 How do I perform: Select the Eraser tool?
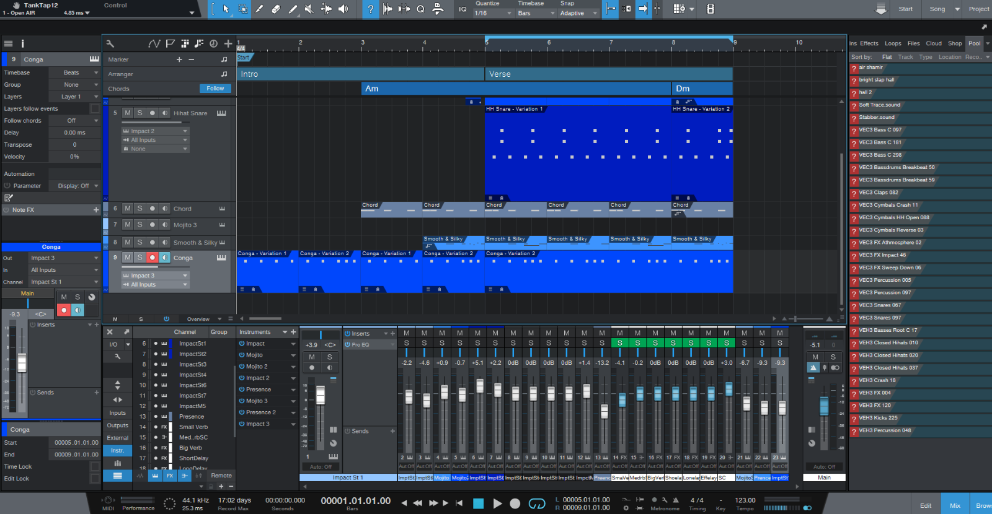(277, 9)
